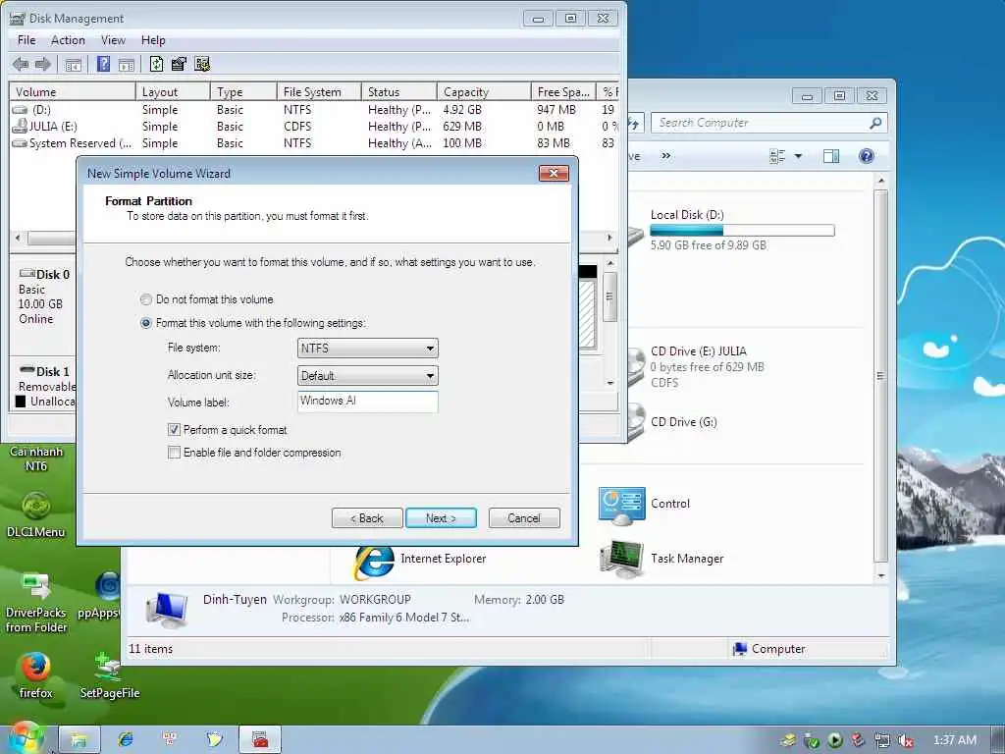Enable file and folder compression checkbox

pos(174,453)
